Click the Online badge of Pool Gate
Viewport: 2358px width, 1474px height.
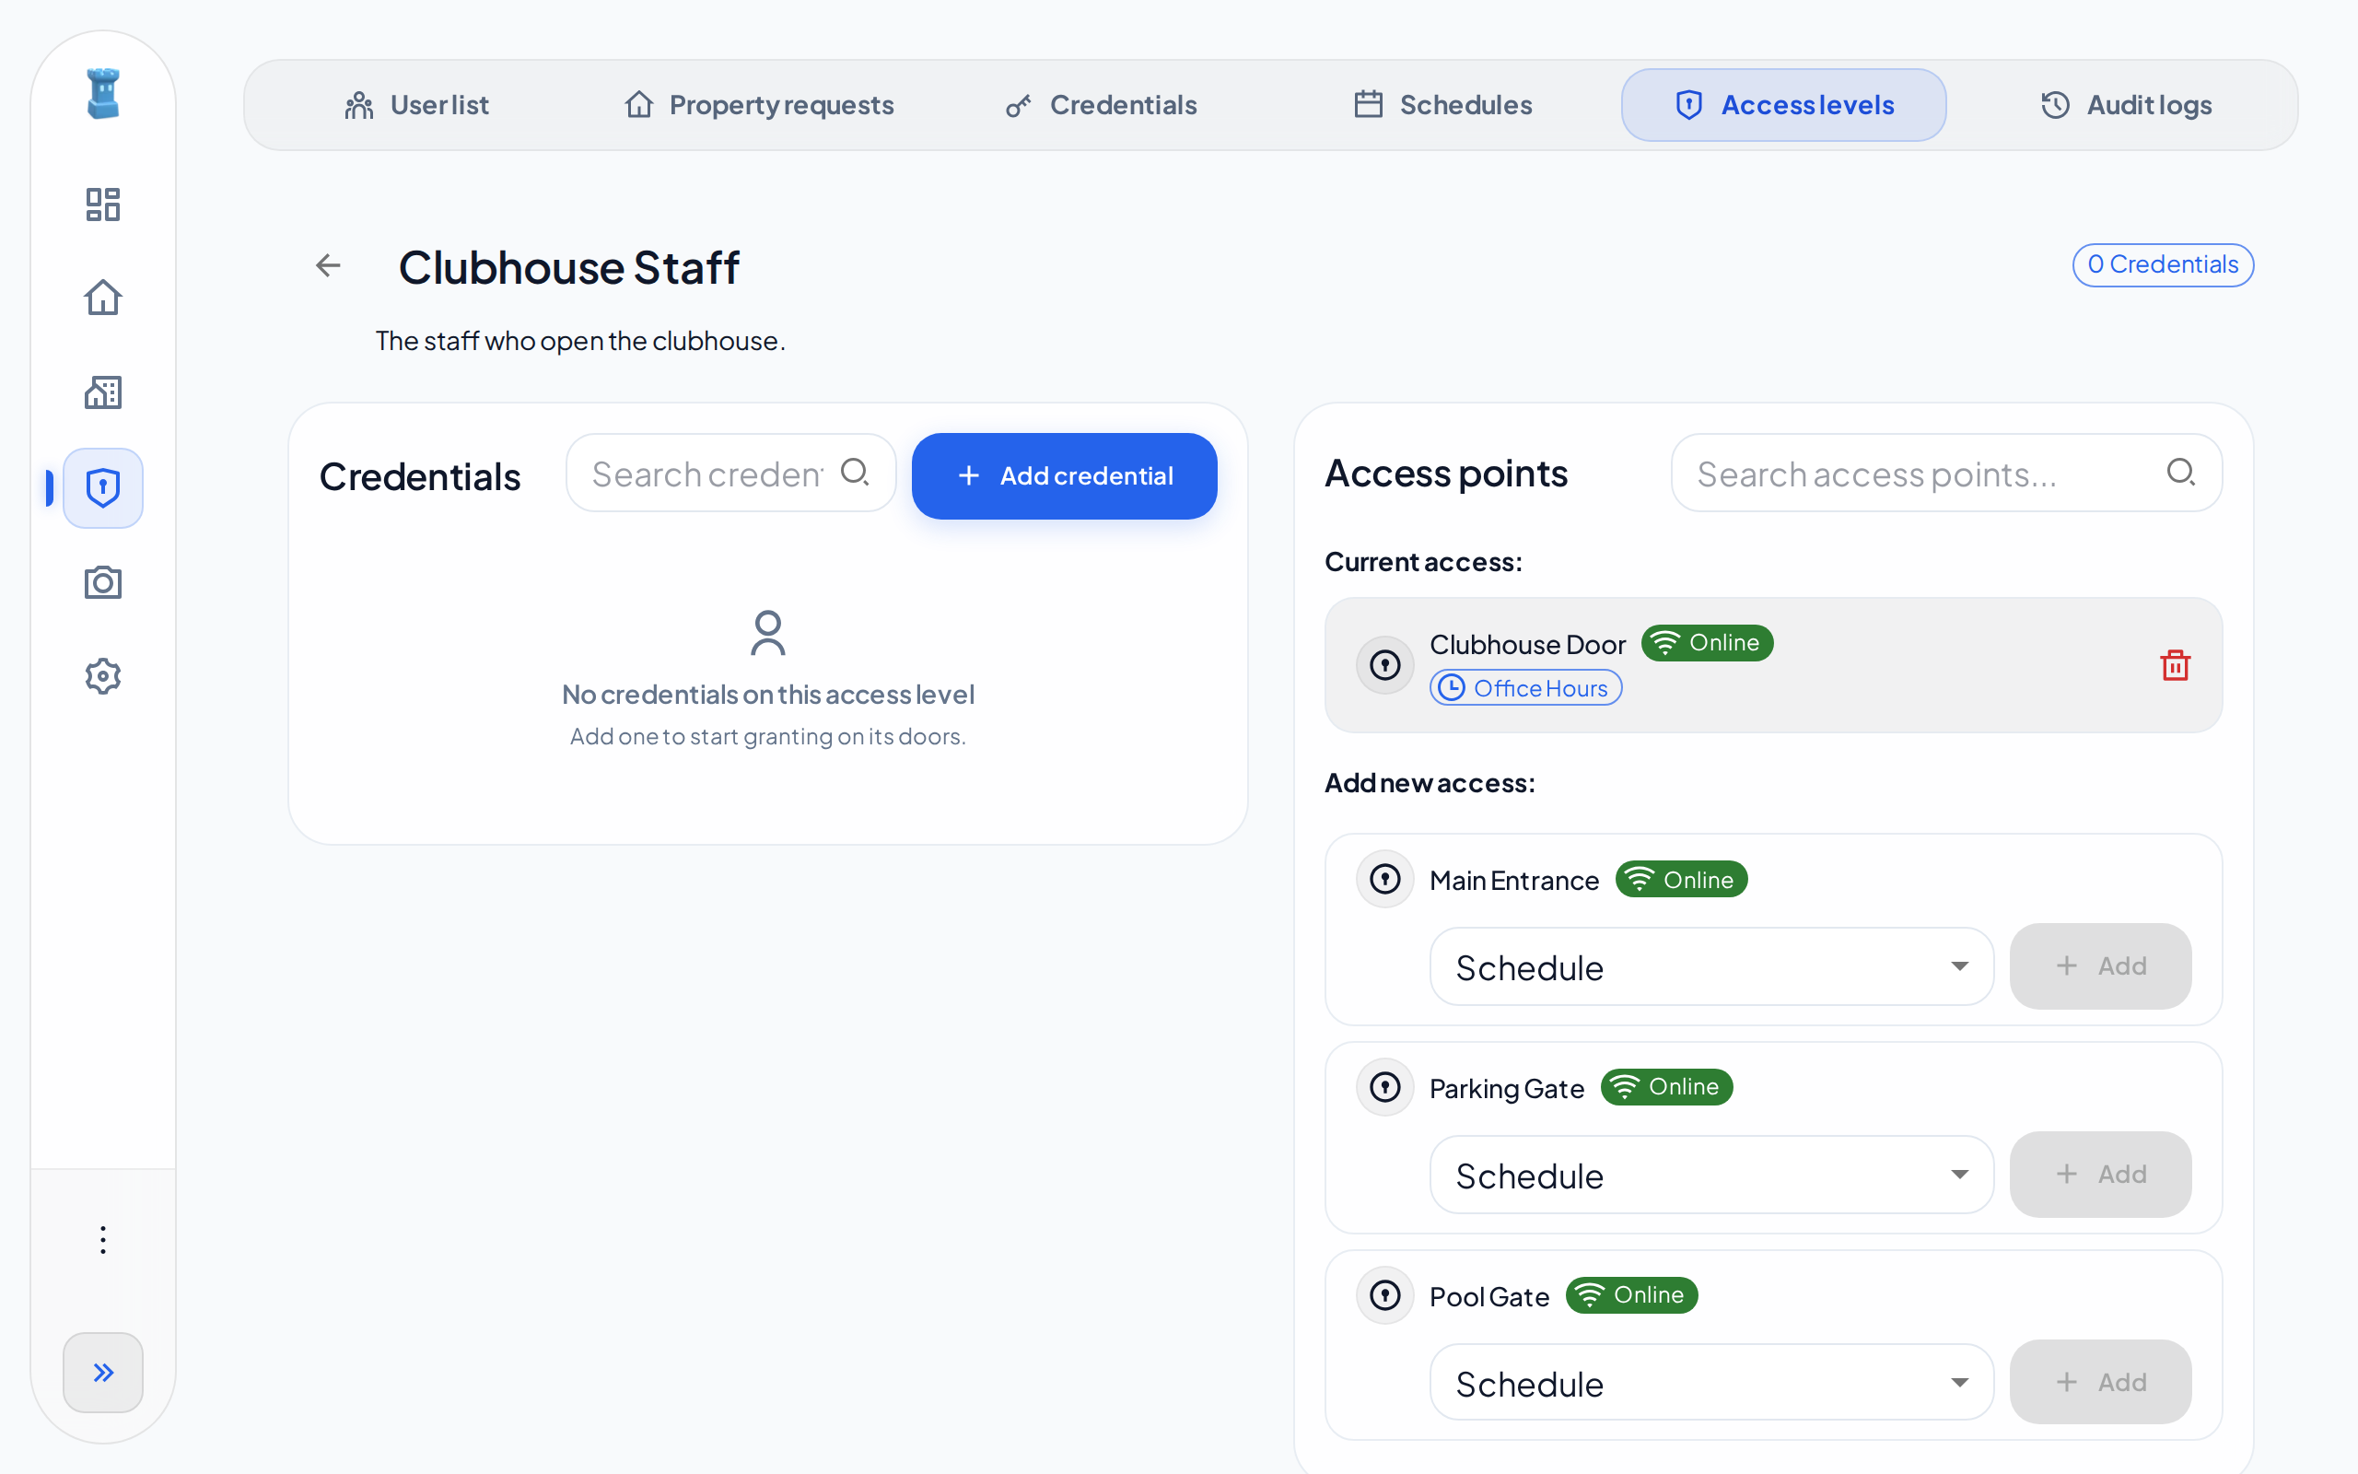(x=1631, y=1295)
